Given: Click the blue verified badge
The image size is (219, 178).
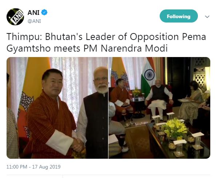Looking at the screenshot, I should (44, 13).
